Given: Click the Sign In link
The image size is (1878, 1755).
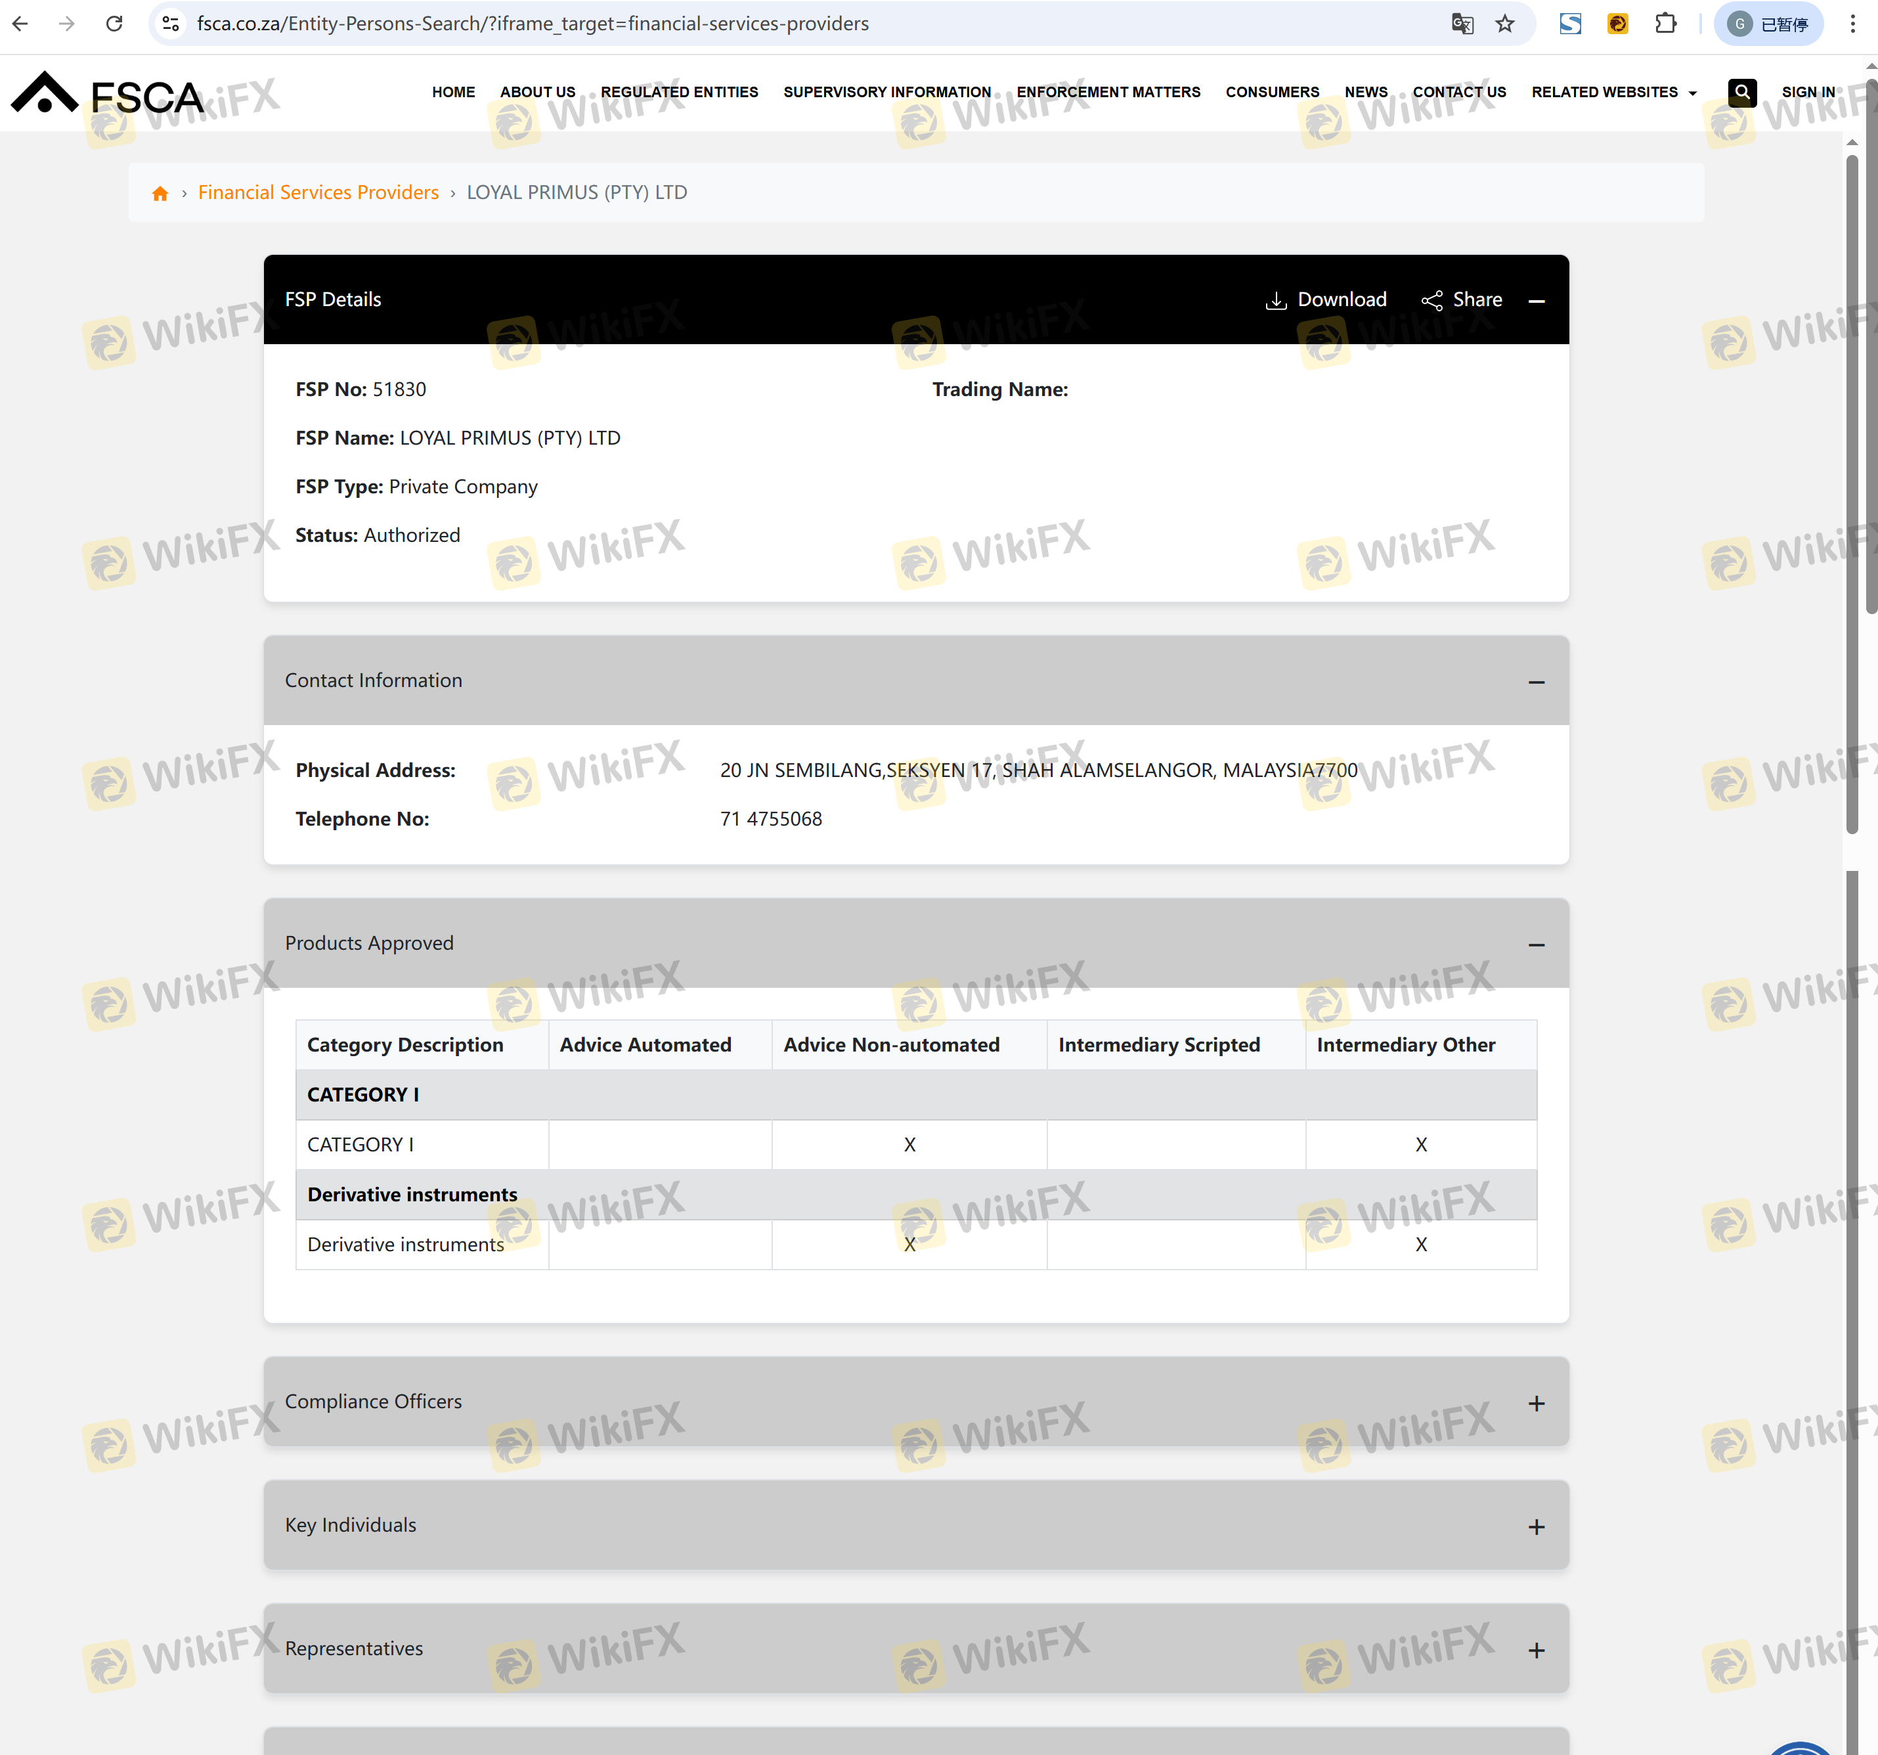Looking at the screenshot, I should click(x=1807, y=92).
